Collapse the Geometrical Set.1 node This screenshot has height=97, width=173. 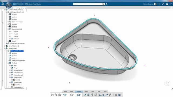(x=8, y=29)
